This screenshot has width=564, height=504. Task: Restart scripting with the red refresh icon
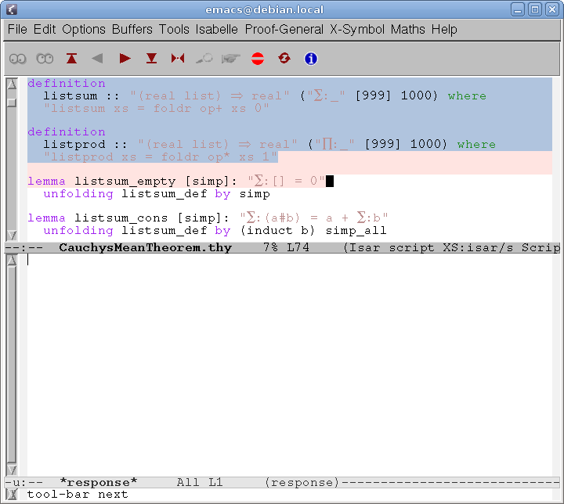284,59
